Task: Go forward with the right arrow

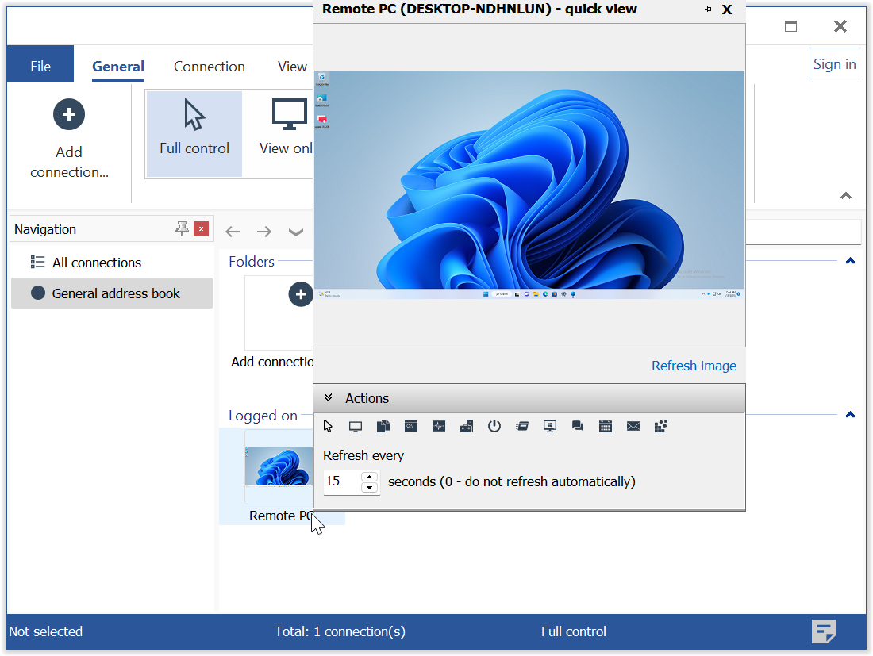Action: pos(264,232)
